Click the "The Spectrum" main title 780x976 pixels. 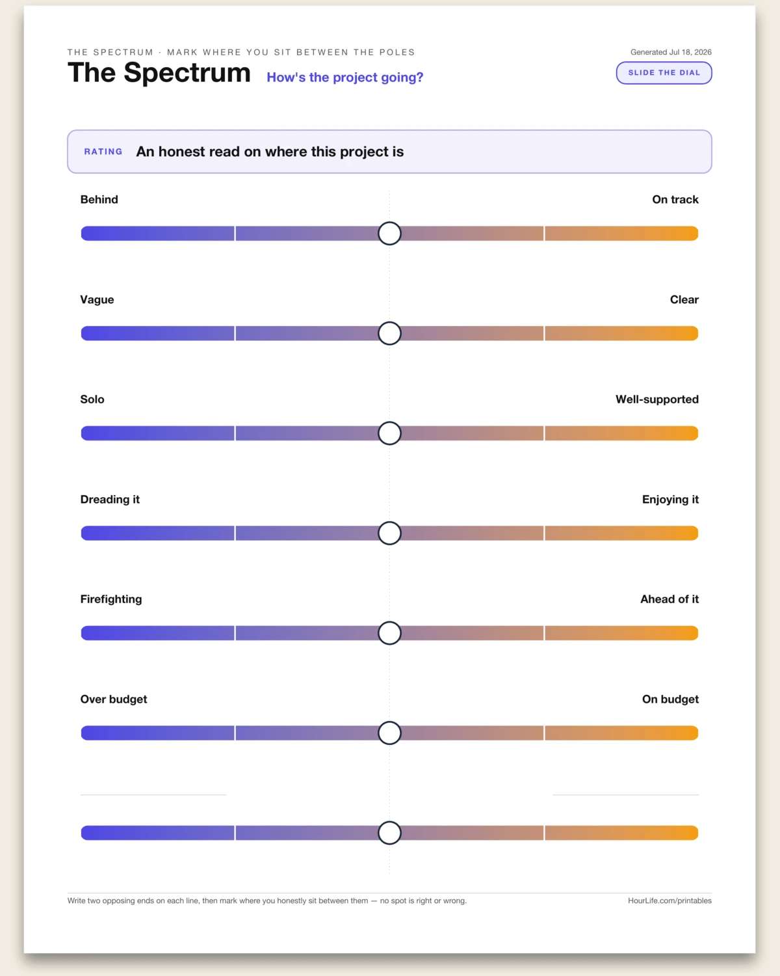coord(159,72)
